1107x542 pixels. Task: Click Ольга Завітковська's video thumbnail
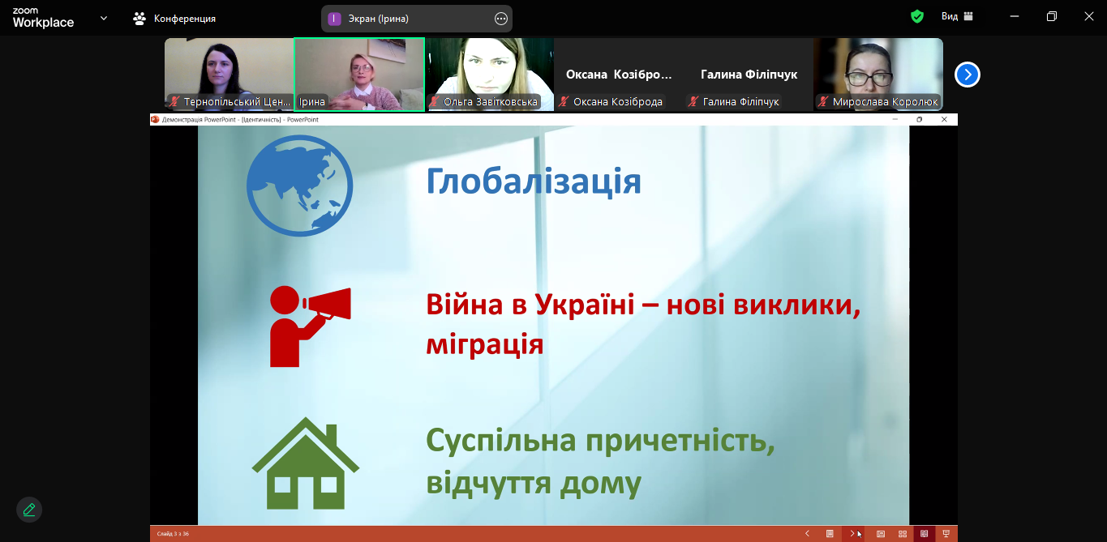(489, 74)
